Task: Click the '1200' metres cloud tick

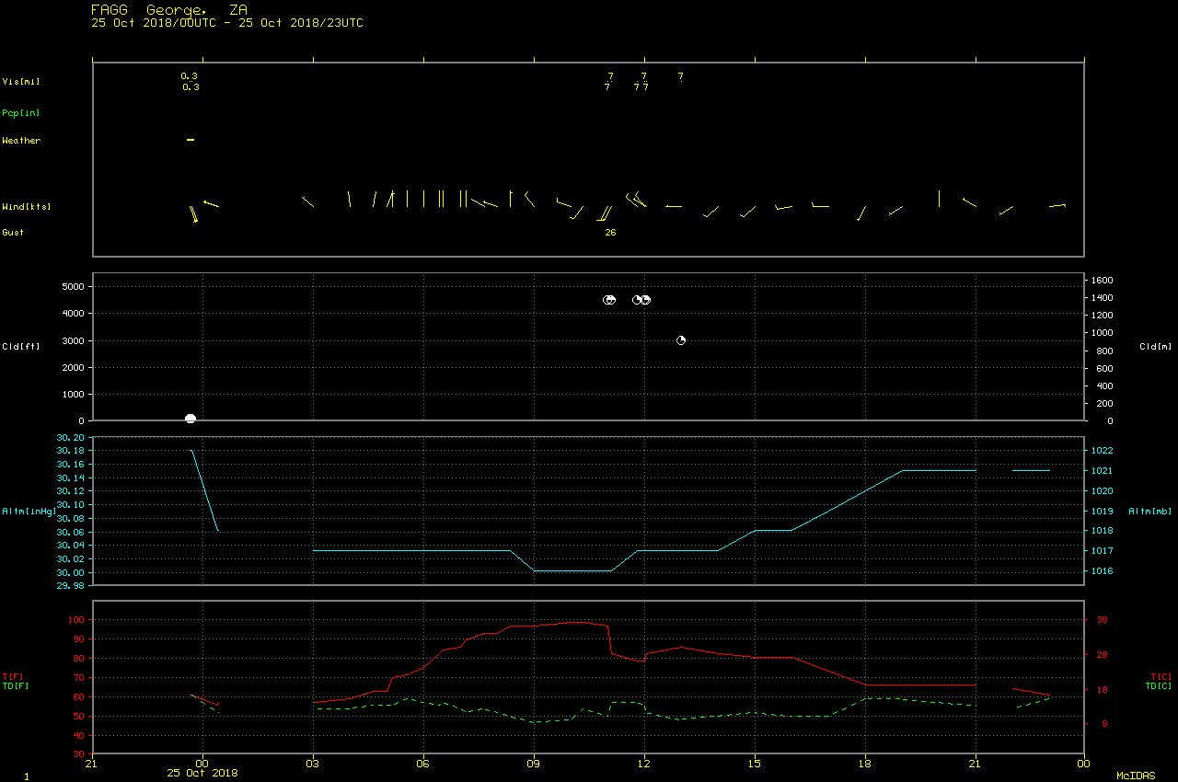Action: [x=1103, y=316]
